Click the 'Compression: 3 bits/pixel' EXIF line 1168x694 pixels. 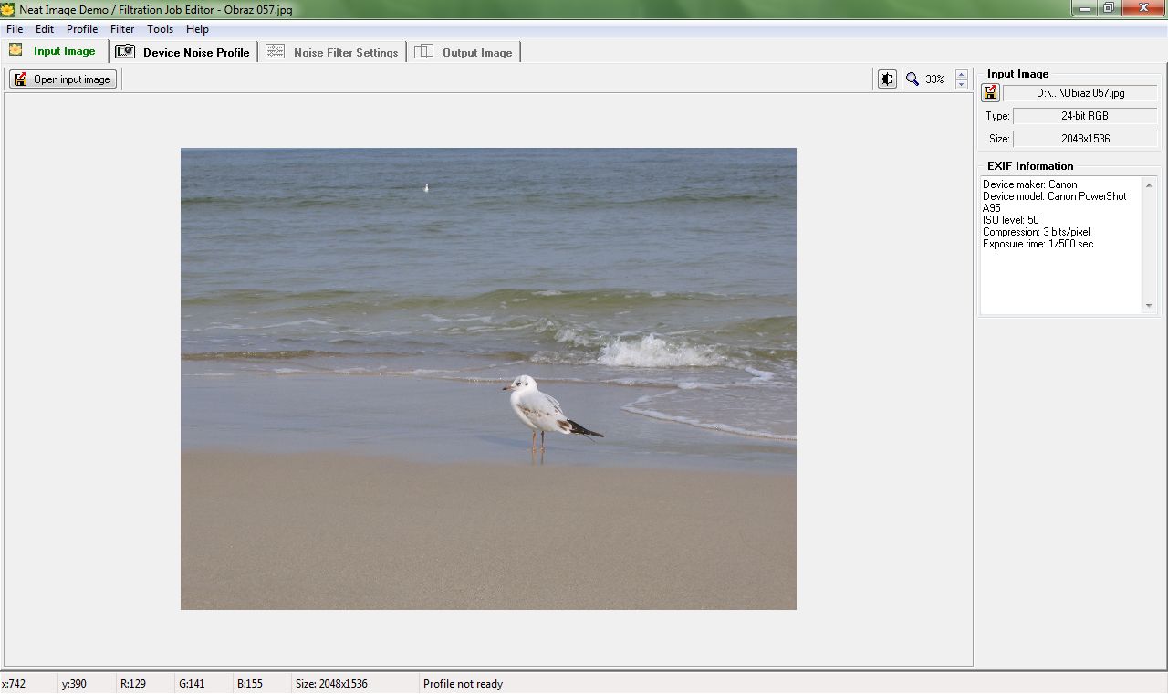[1036, 232]
